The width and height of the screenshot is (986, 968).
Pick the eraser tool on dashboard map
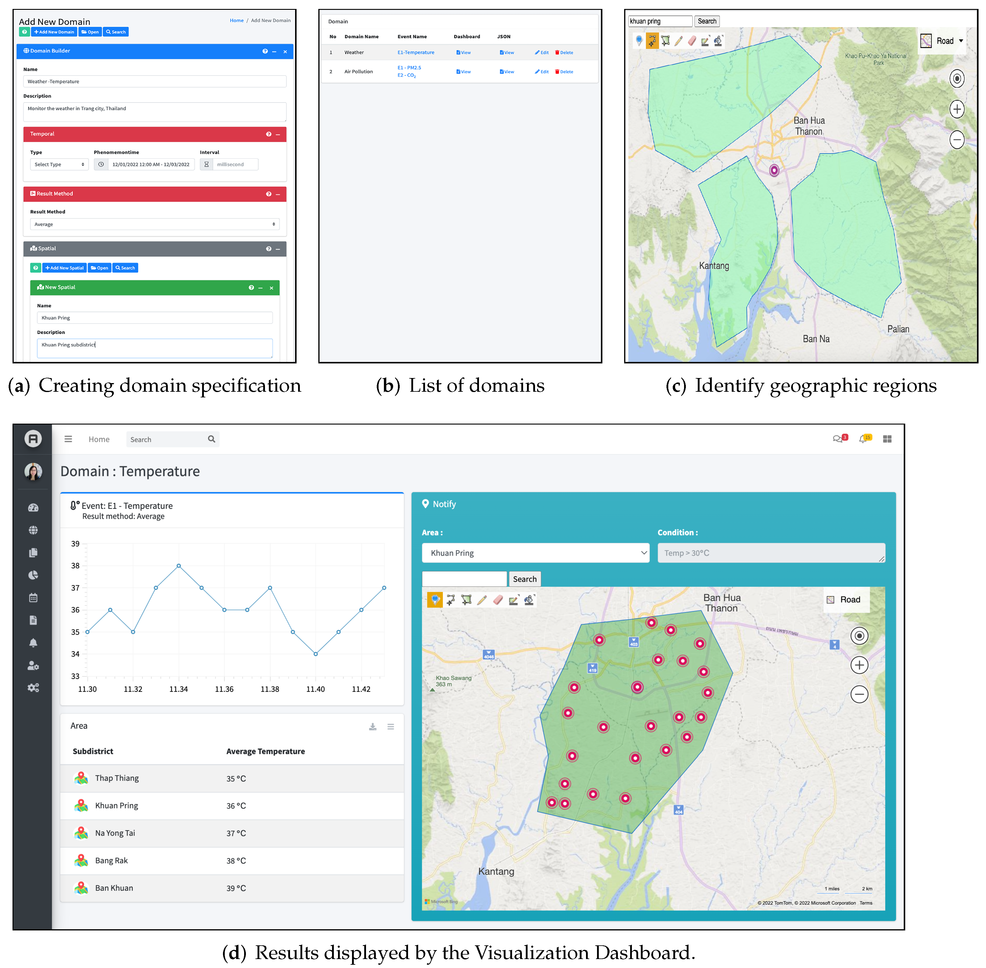497,600
